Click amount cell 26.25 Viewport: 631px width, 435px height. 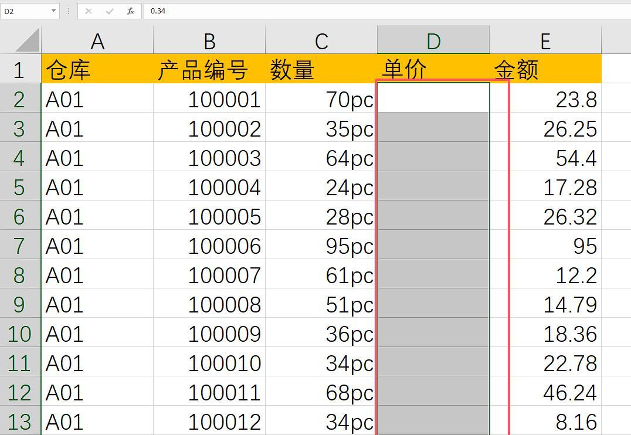pyautogui.click(x=545, y=128)
